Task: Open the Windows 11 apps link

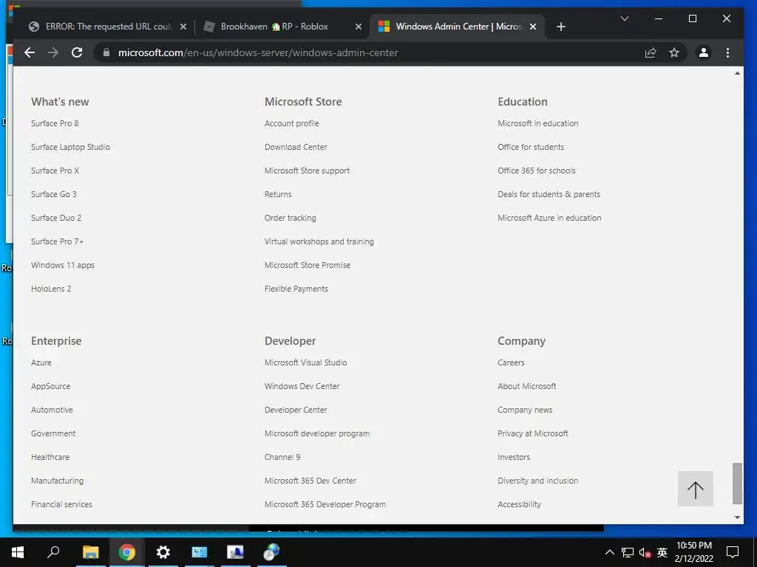Action: pos(63,265)
